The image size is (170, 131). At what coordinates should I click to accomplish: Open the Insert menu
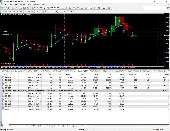coord(16,4)
